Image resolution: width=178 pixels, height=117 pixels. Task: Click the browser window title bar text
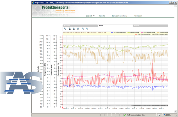[x=81, y=3]
